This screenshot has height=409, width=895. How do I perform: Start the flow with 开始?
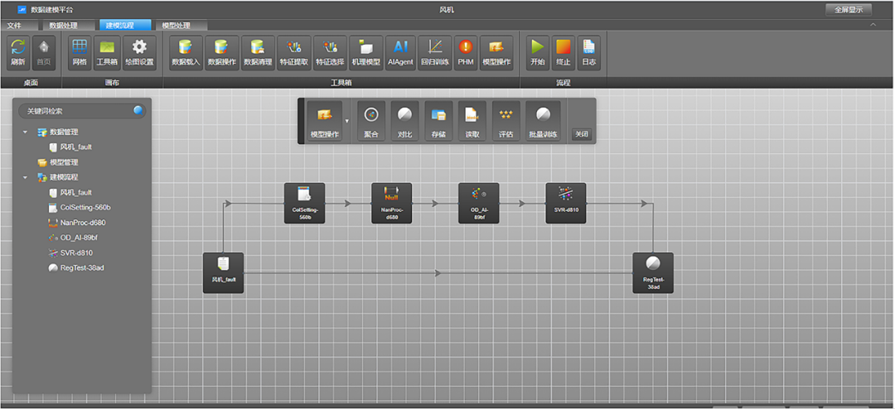pos(538,53)
